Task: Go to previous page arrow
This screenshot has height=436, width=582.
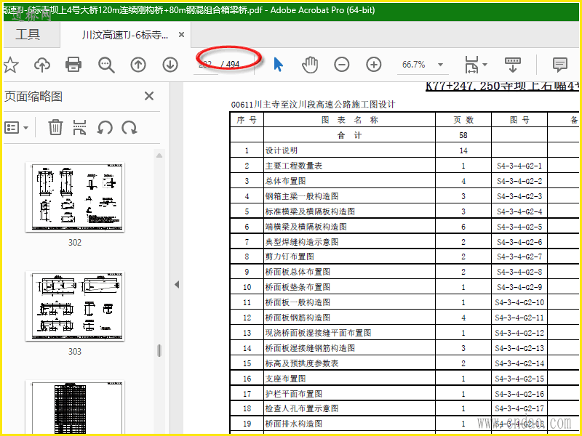Action: [138, 65]
